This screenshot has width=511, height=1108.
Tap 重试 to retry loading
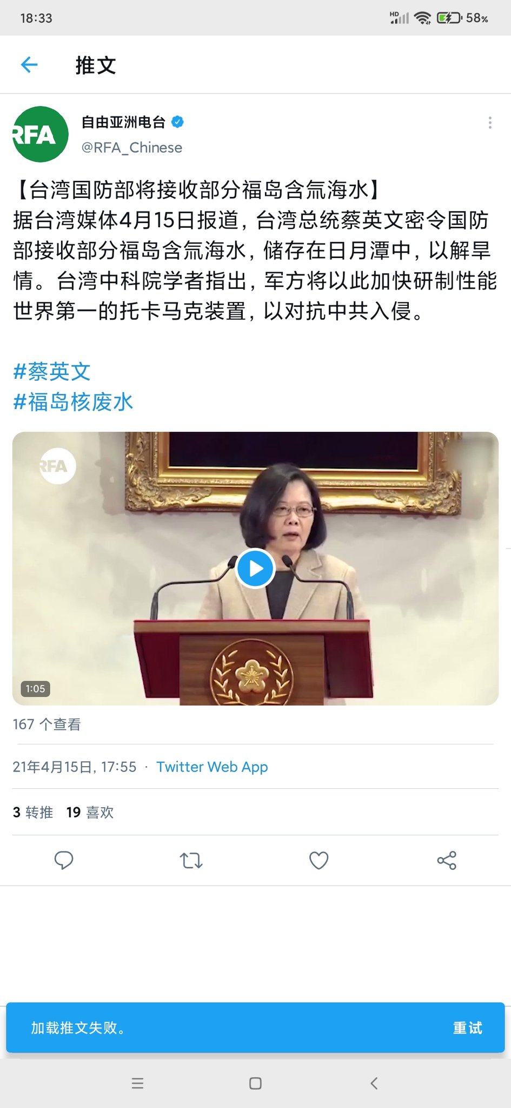[467, 1027]
